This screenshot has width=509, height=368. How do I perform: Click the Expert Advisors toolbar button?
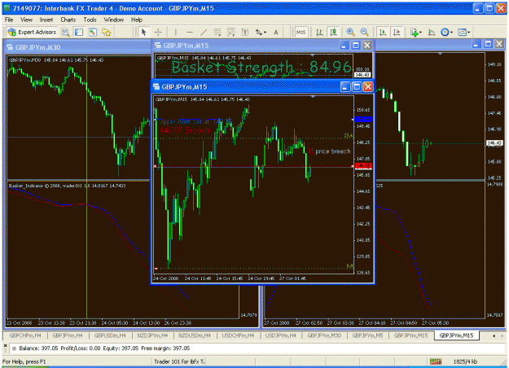[32, 32]
